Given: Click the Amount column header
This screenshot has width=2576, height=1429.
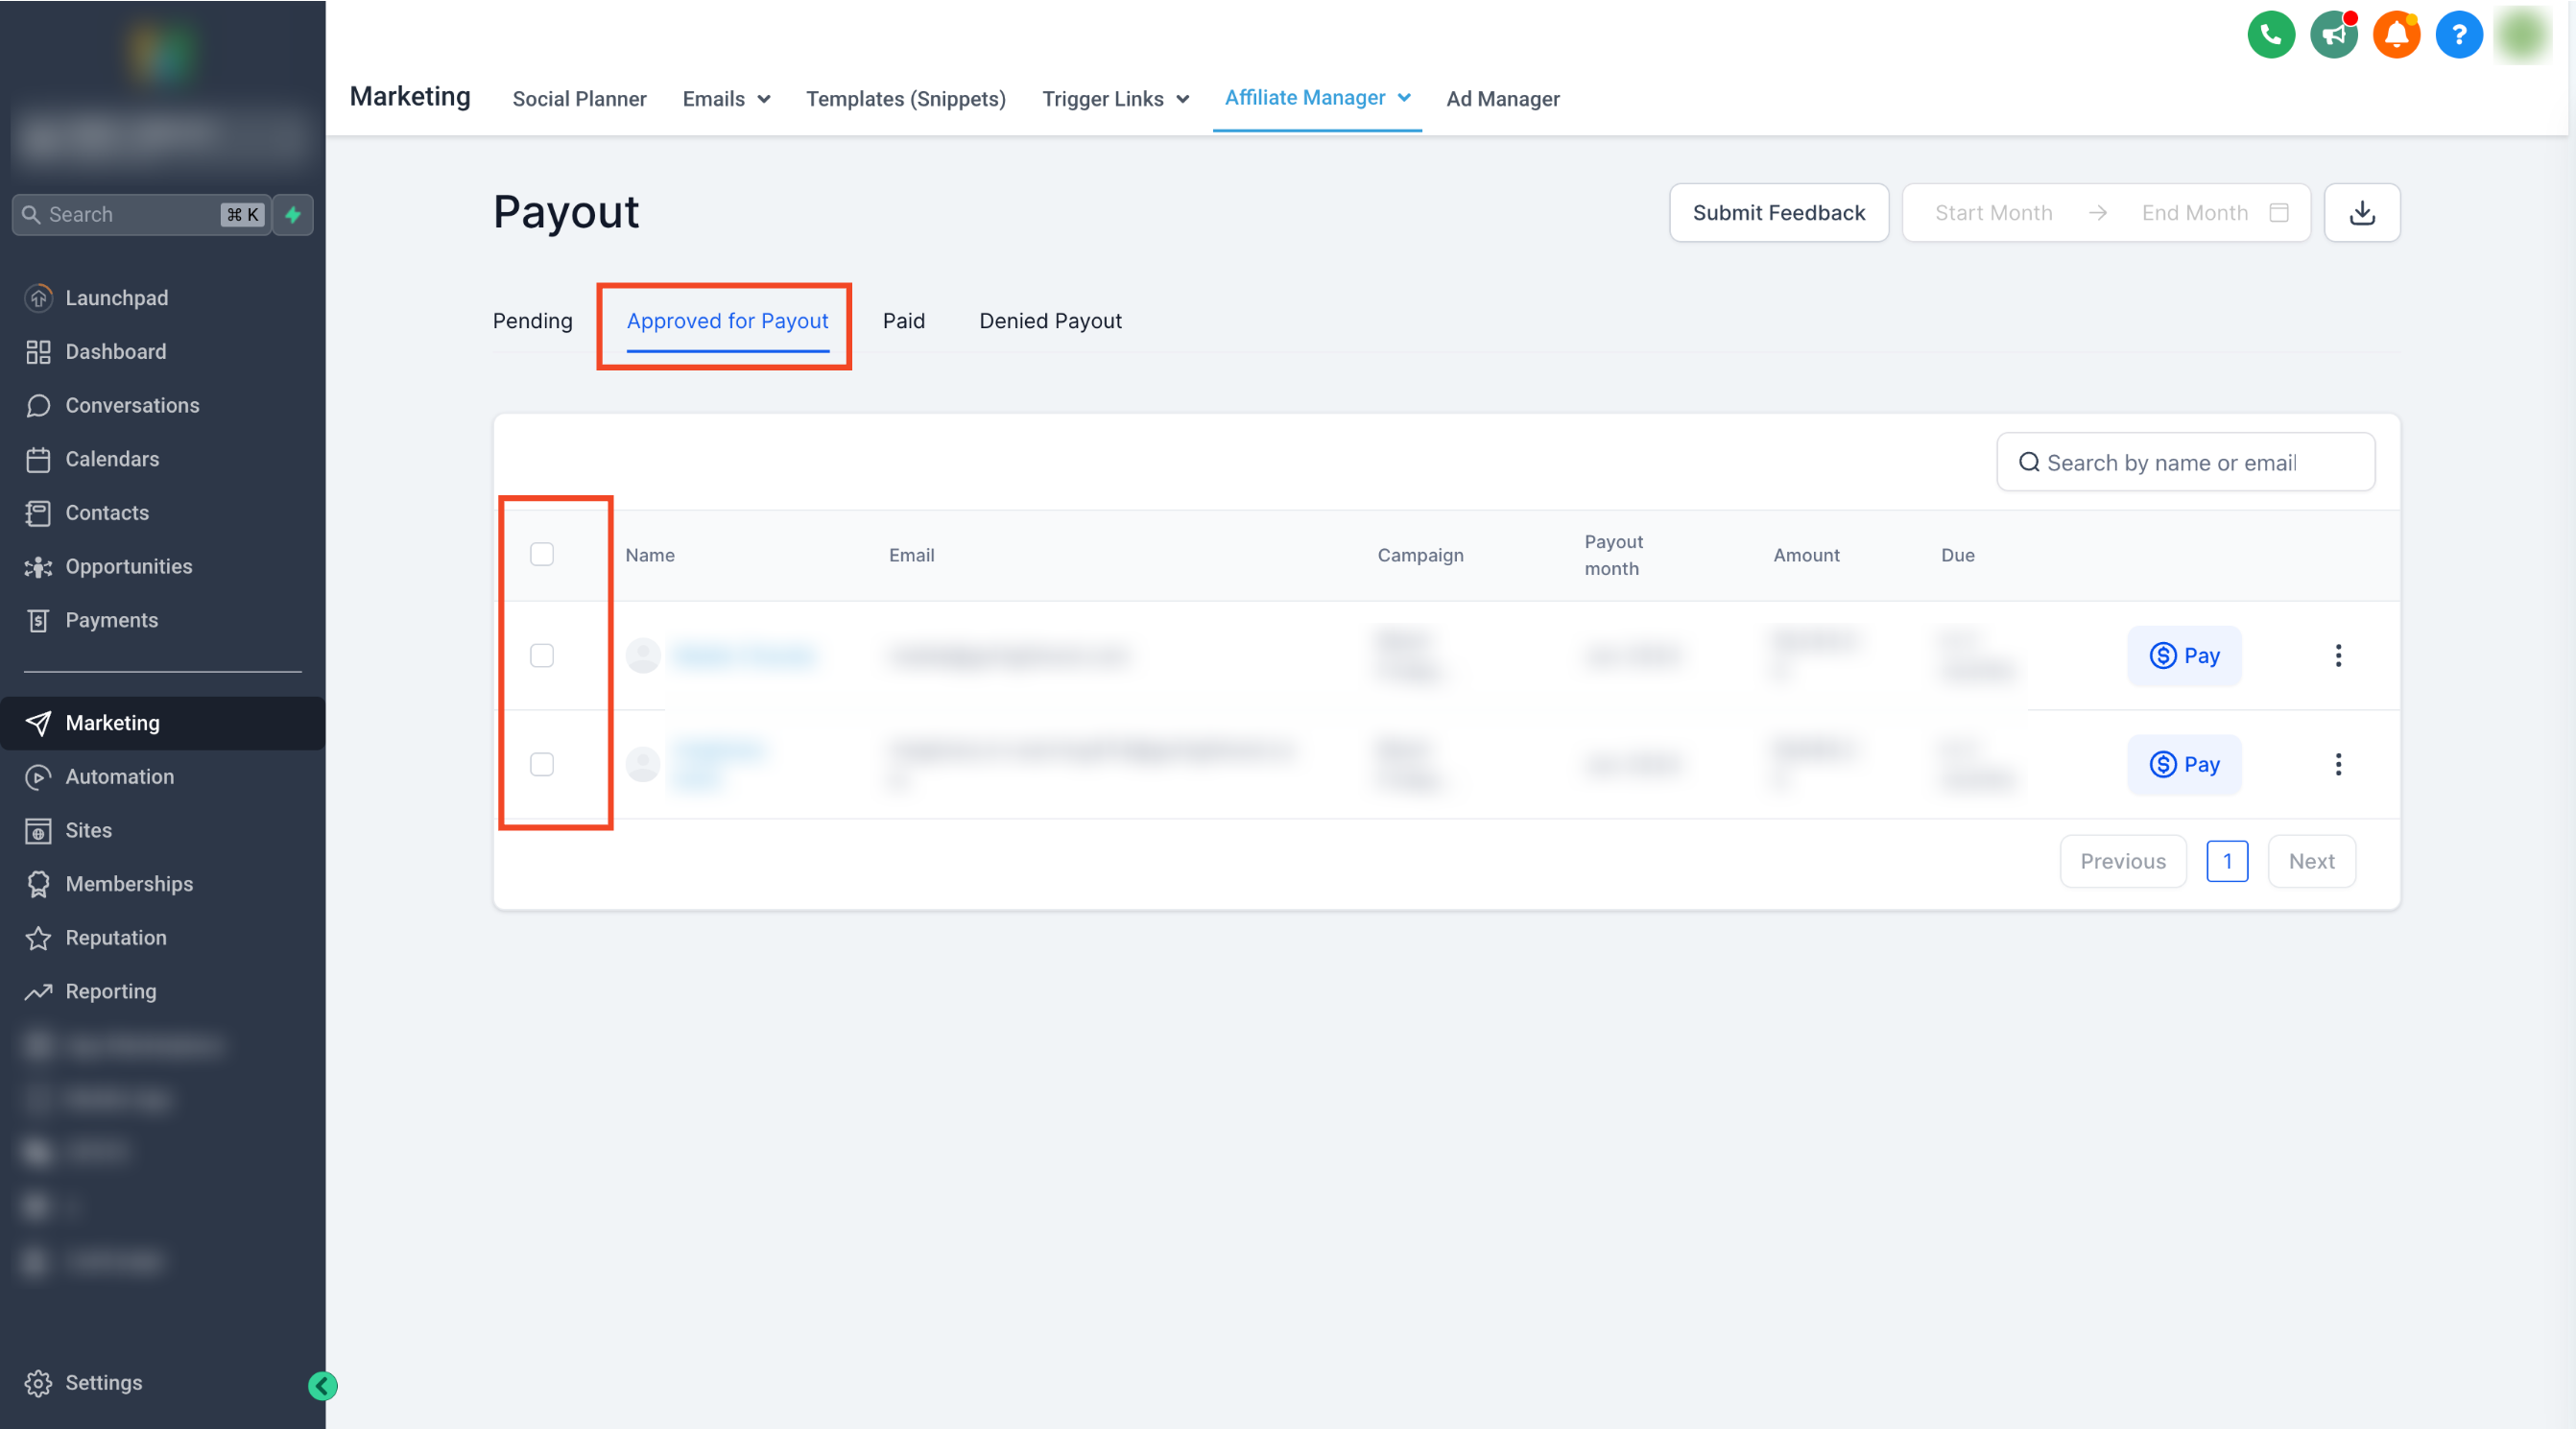Looking at the screenshot, I should point(1806,554).
